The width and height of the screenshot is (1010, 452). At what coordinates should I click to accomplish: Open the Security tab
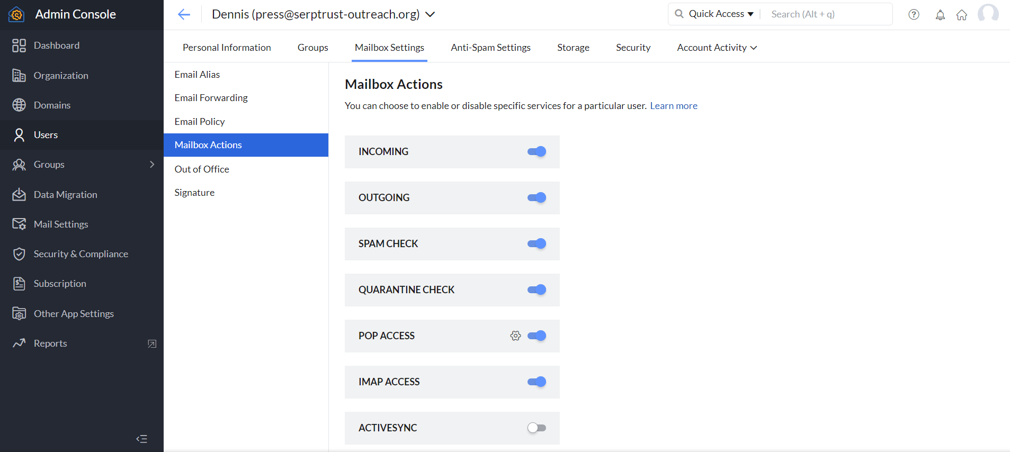[x=633, y=48]
